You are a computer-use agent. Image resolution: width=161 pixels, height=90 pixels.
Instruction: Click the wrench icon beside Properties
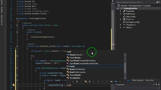[x=124, y=11]
